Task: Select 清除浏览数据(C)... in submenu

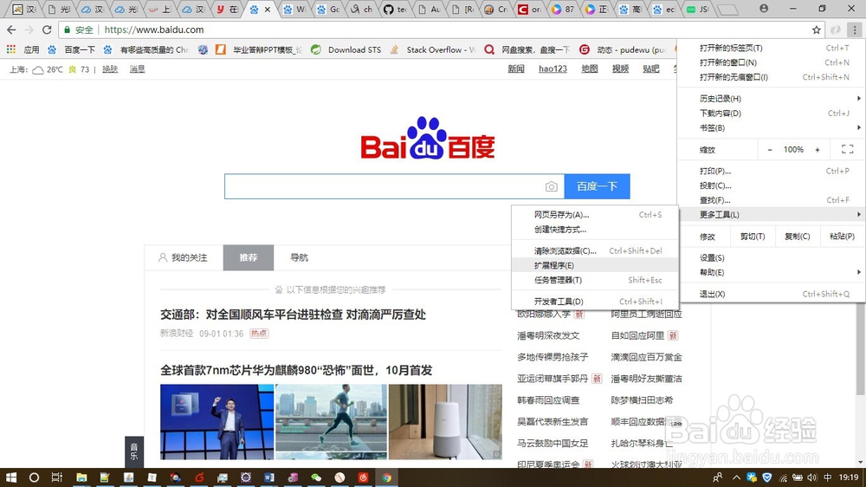Action: (595, 251)
